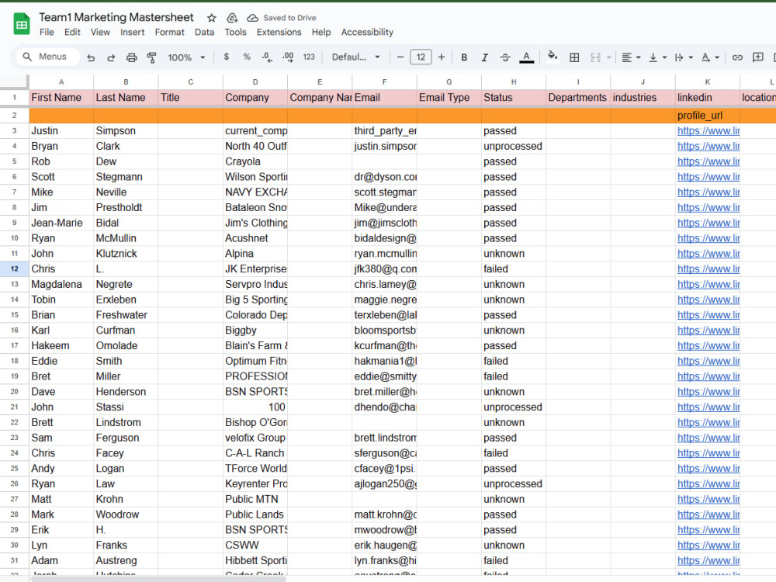Screen dimensions: 776x582
Task: Select column H header
Action: [514, 81]
